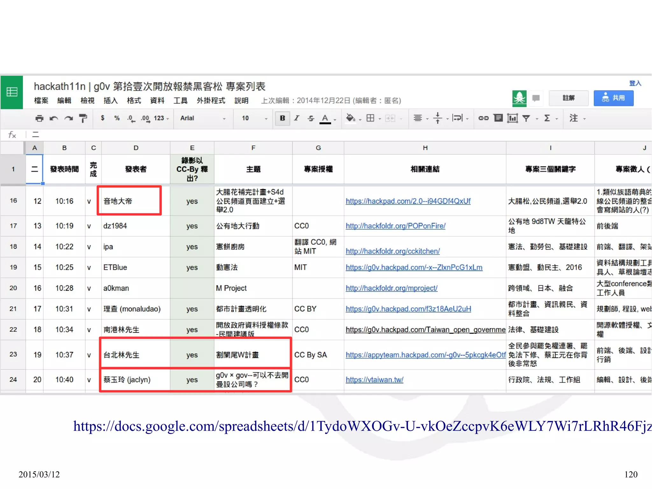Screen dimensions: 652x489
Task: Insert a chart
Action: coord(512,119)
